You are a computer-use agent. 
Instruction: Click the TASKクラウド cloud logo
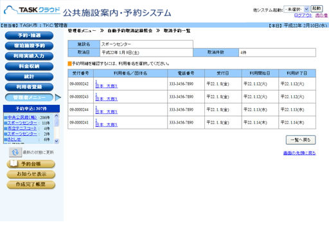click(32, 10)
